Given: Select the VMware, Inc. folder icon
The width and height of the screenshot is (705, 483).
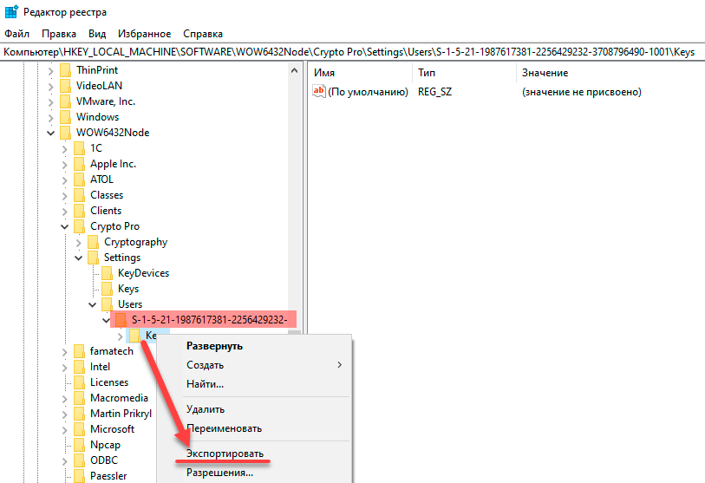Looking at the screenshot, I should 66,101.
